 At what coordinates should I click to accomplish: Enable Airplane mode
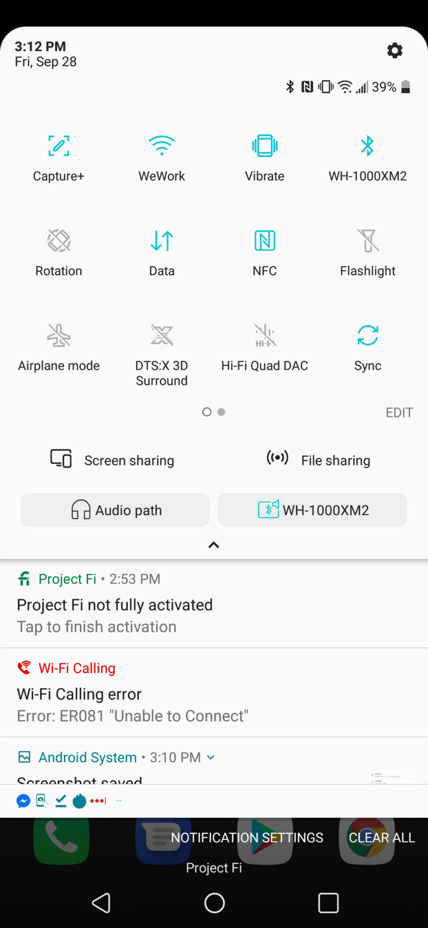[58, 335]
